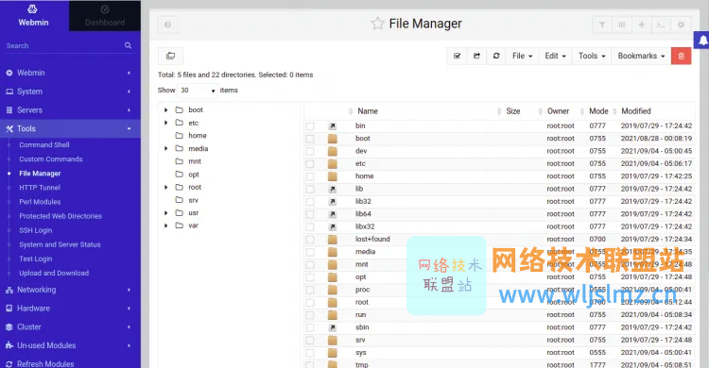Open Protected Web Directories module
709x368 pixels.
coord(61,216)
